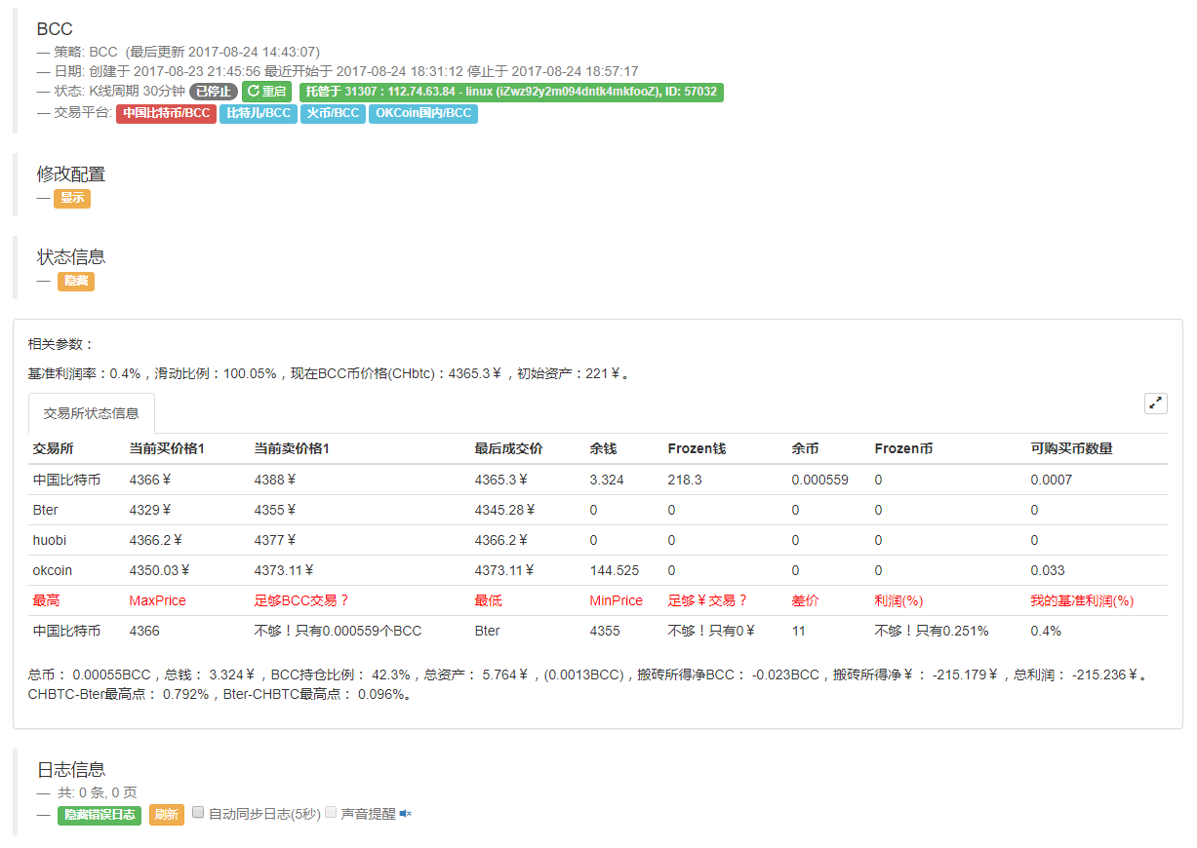Click the 0.4% baseline profit cell
This screenshot has height=848, width=1197.
[x=1046, y=631]
